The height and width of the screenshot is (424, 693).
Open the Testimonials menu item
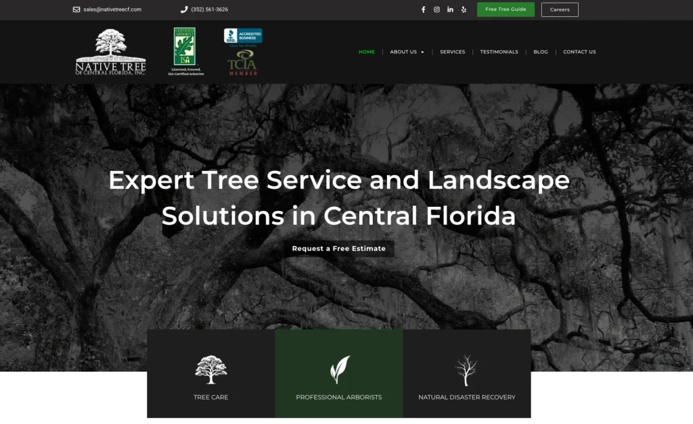click(x=499, y=51)
